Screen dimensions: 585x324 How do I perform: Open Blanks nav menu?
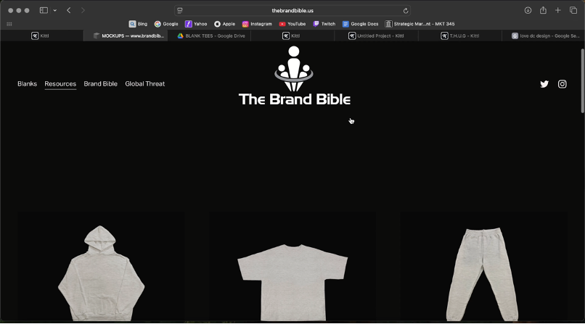[x=28, y=84]
